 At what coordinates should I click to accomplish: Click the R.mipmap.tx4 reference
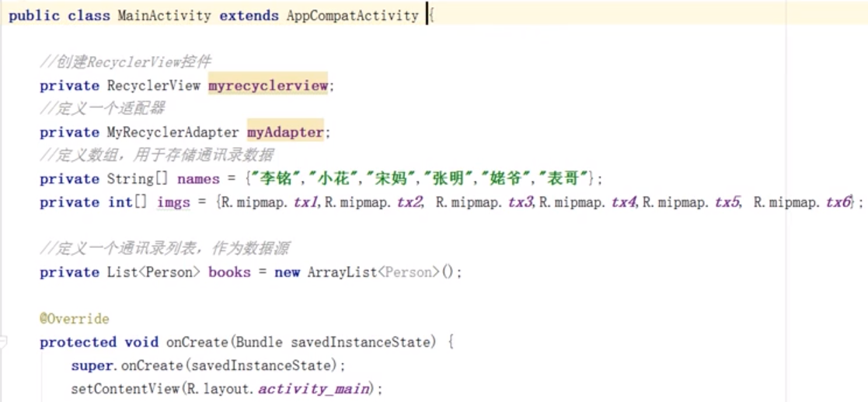coord(588,202)
